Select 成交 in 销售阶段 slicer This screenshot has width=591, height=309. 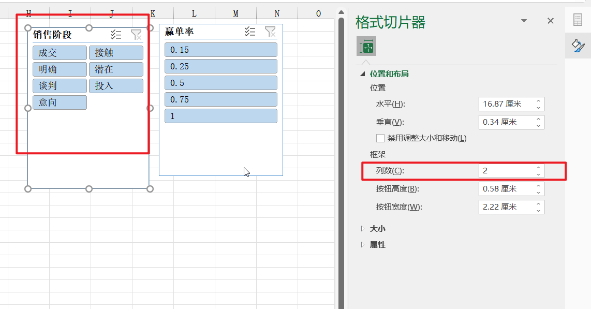(60, 53)
